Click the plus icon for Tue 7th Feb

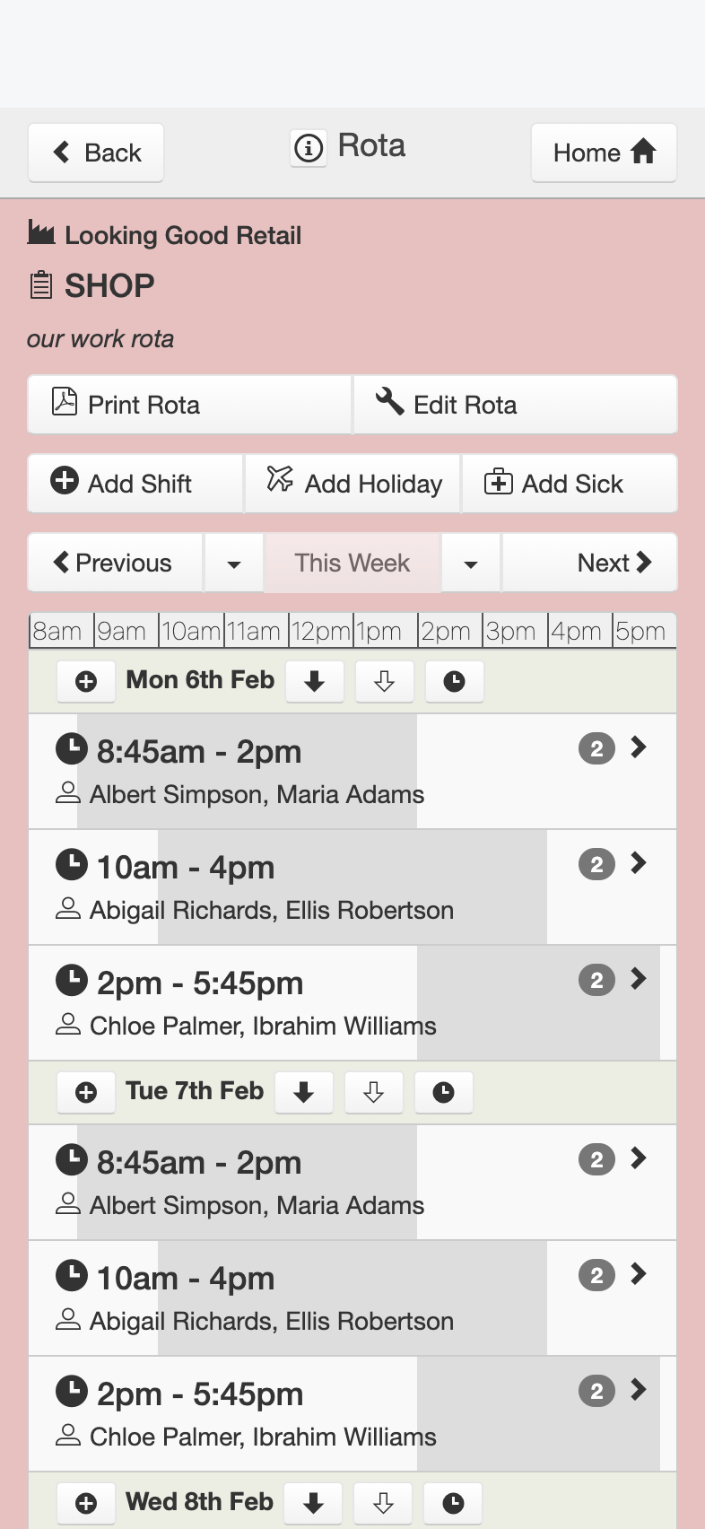[86, 1093]
